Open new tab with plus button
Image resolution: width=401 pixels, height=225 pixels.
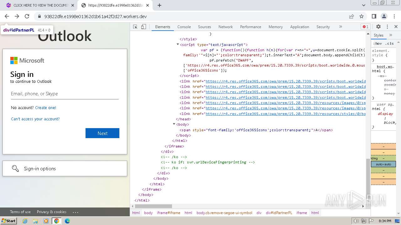tap(159, 5)
